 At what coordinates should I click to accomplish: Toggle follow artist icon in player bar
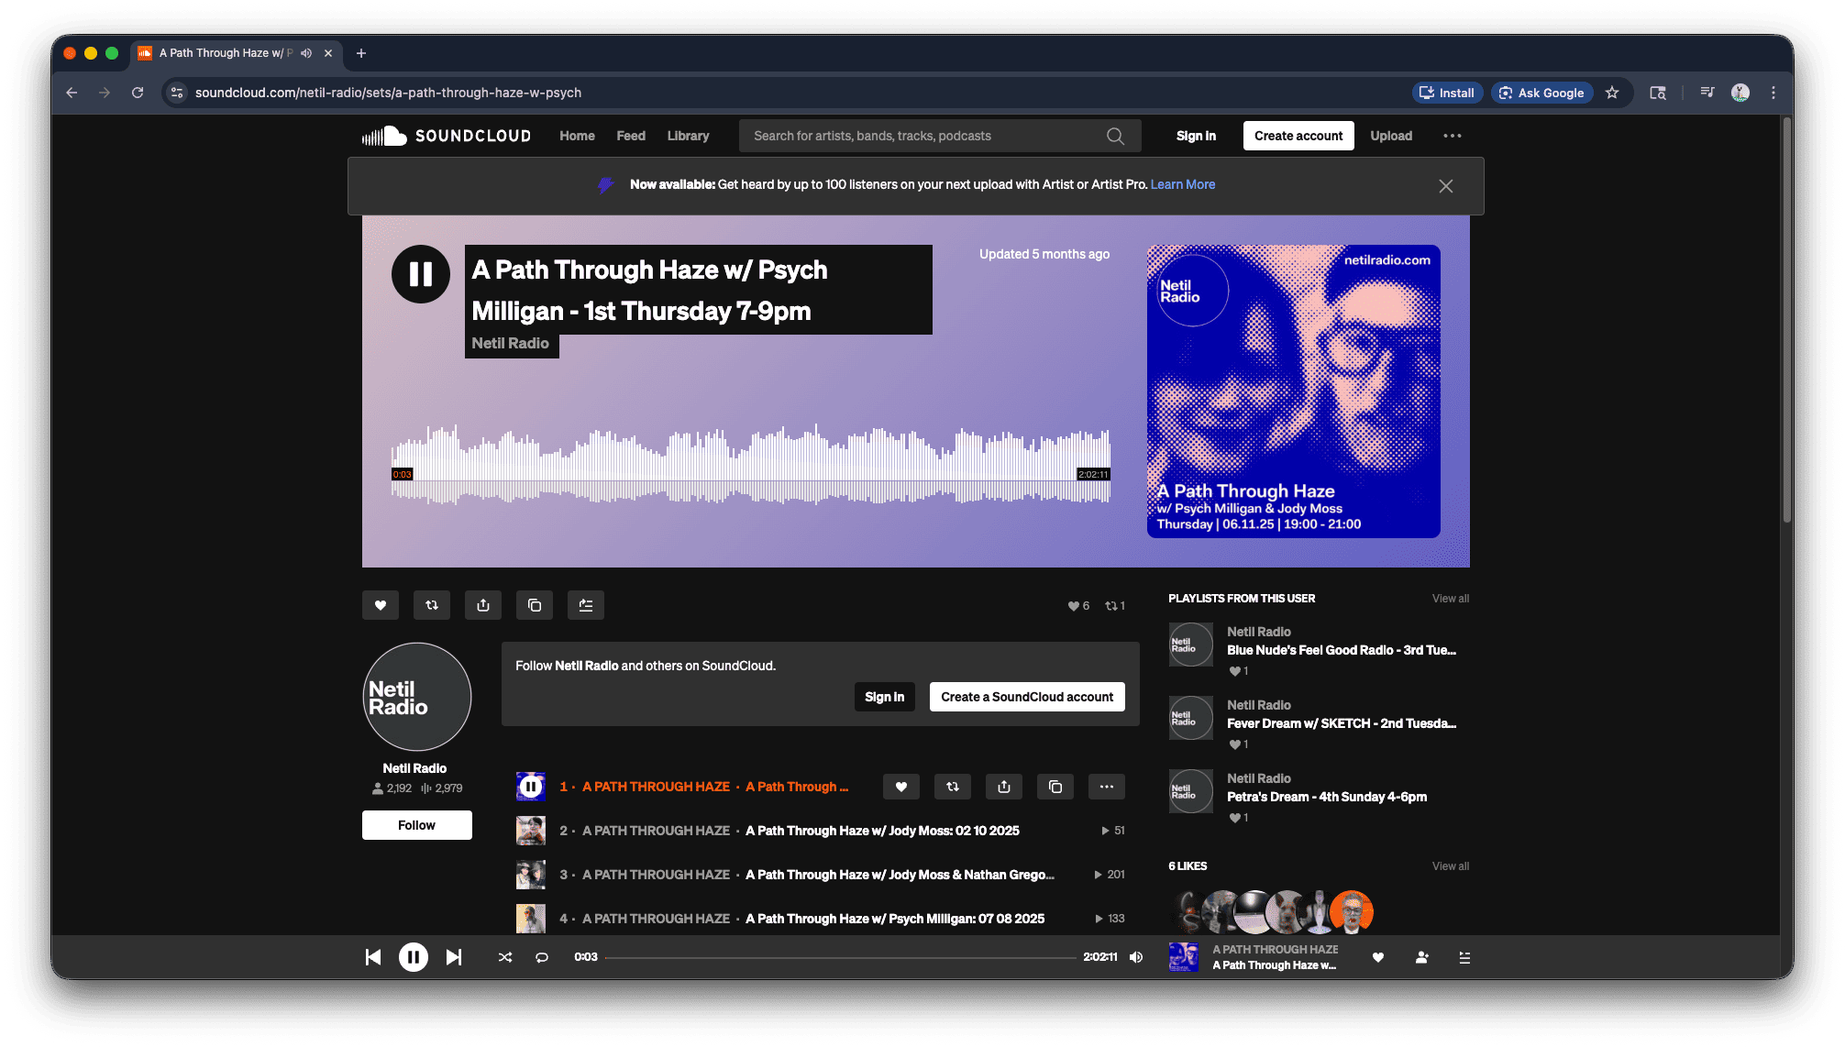[x=1421, y=956]
